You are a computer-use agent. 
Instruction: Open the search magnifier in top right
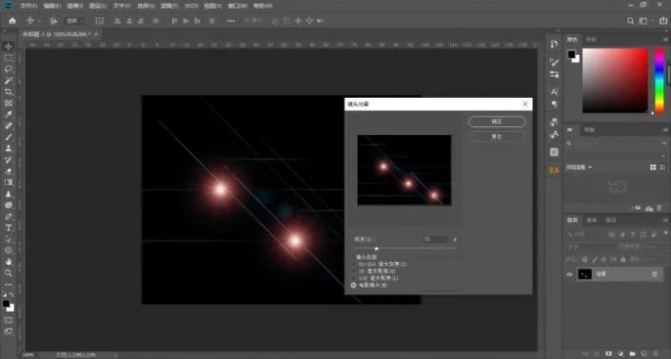click(630, 21)
